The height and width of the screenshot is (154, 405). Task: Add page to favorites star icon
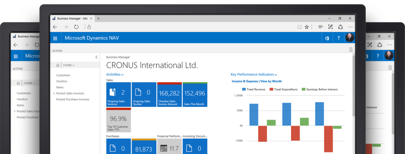tap(307, 27)
